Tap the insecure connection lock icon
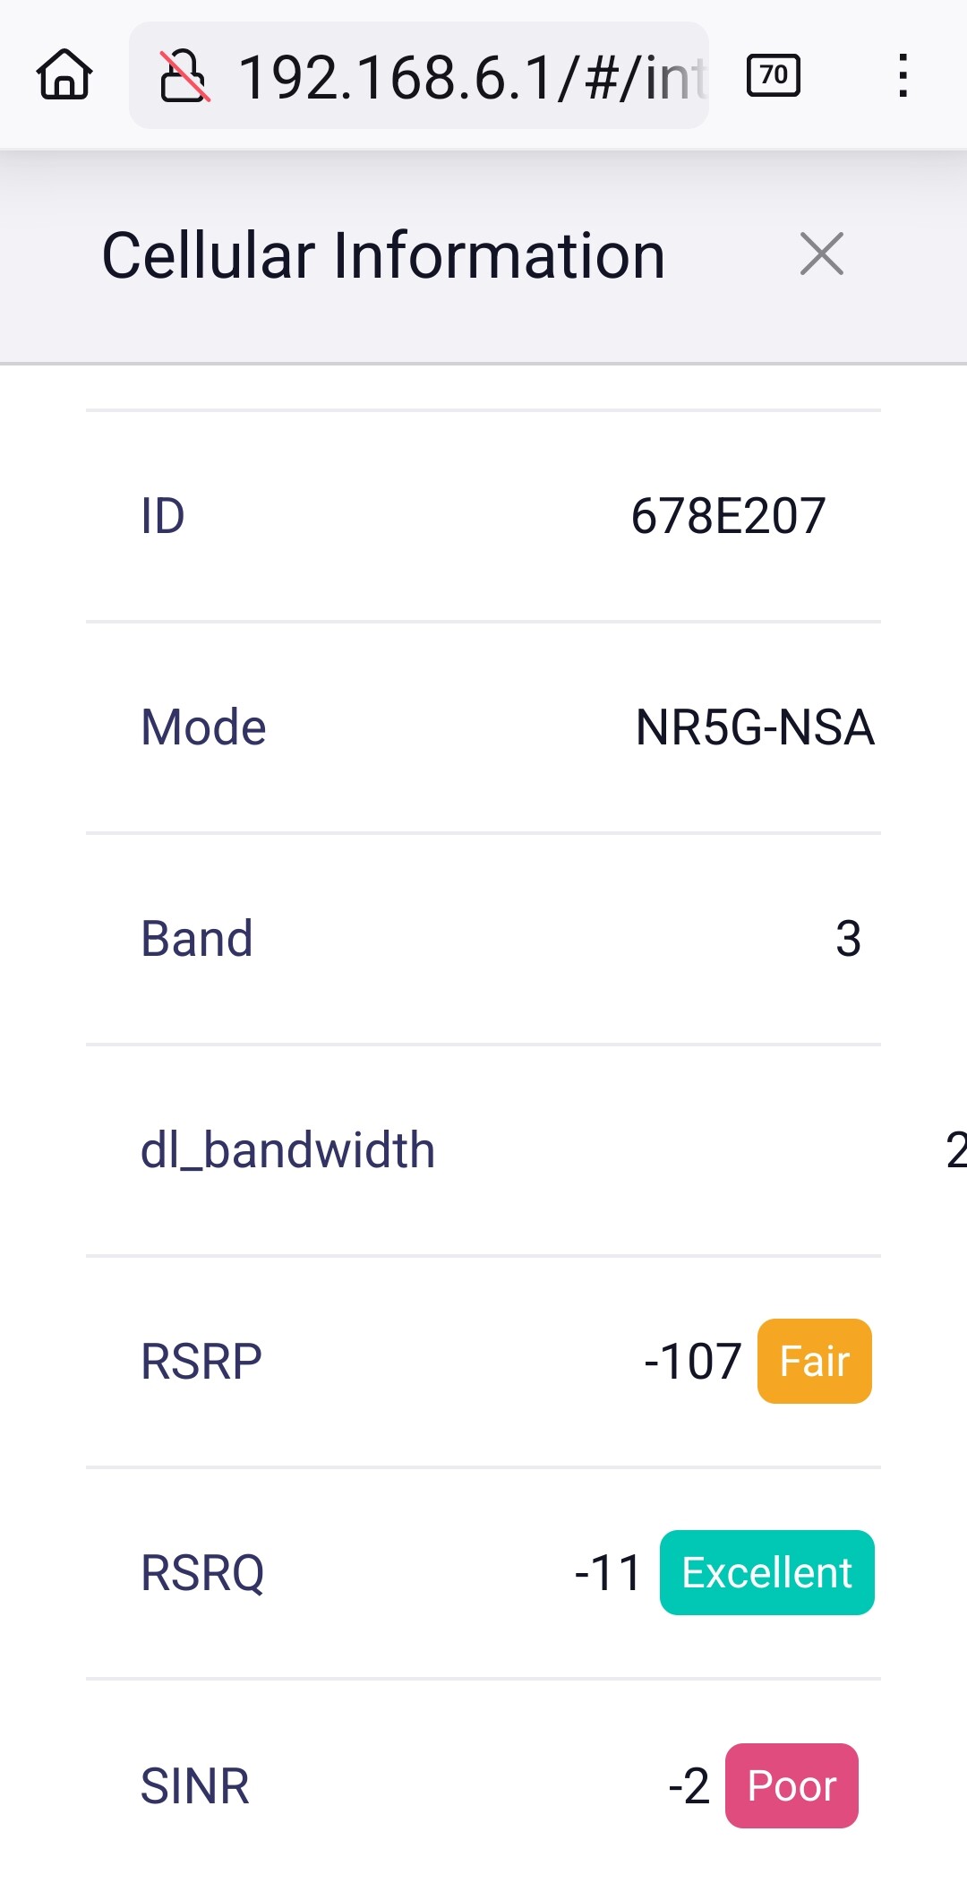967x1892 pixels. (184, 76)
